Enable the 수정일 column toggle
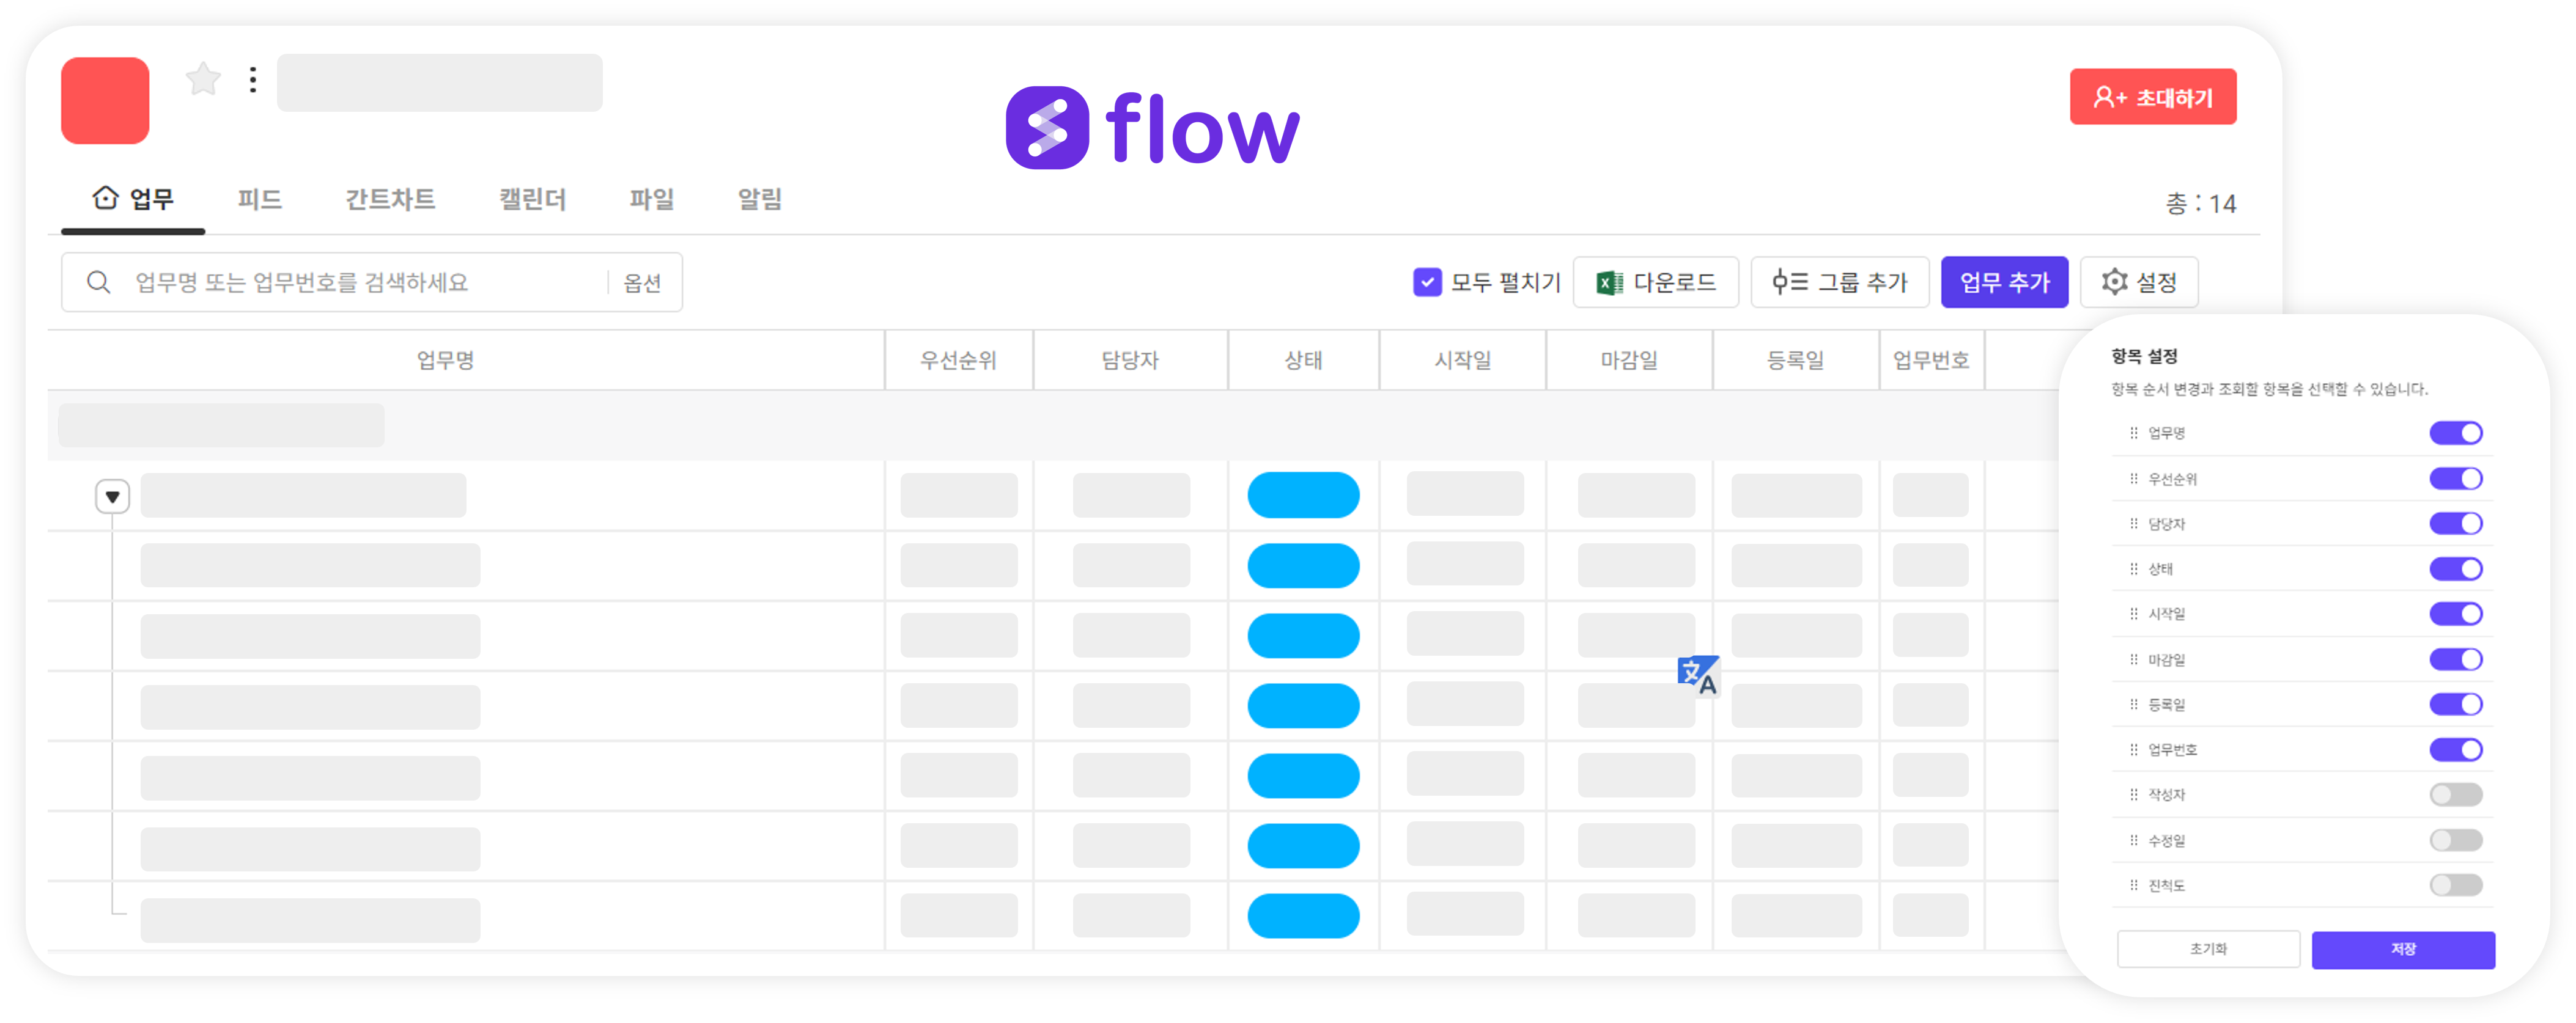 [2456, 840]
